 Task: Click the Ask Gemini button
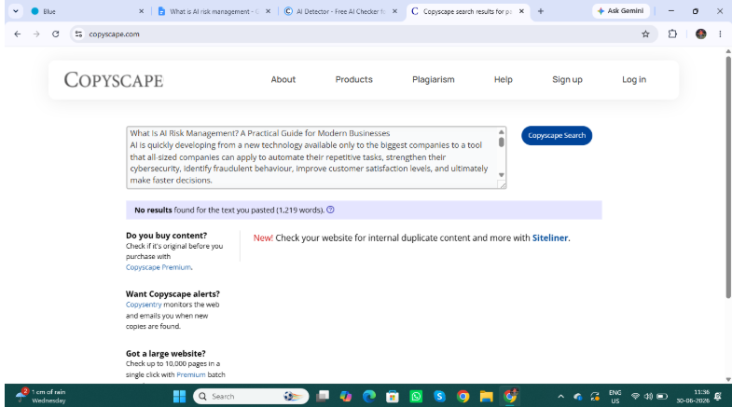coord(620,11)
